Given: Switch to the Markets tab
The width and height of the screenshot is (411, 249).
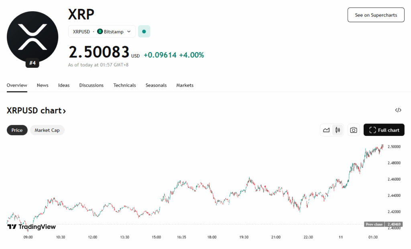Looking at the screenshot, I should coord(185,85).
